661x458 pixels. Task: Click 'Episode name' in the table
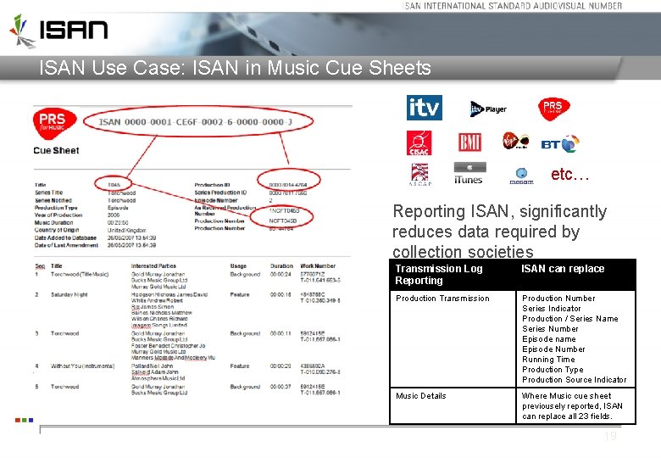pyautogui.click(x=549, y=338)
